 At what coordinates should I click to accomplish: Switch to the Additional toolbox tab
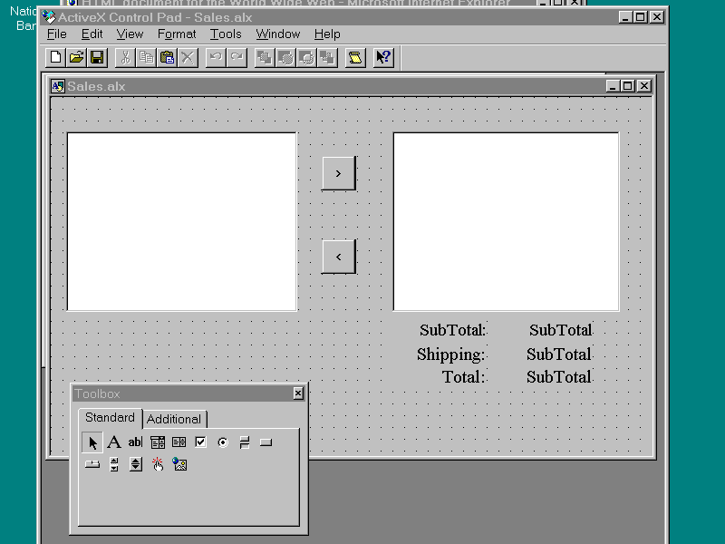174,419
